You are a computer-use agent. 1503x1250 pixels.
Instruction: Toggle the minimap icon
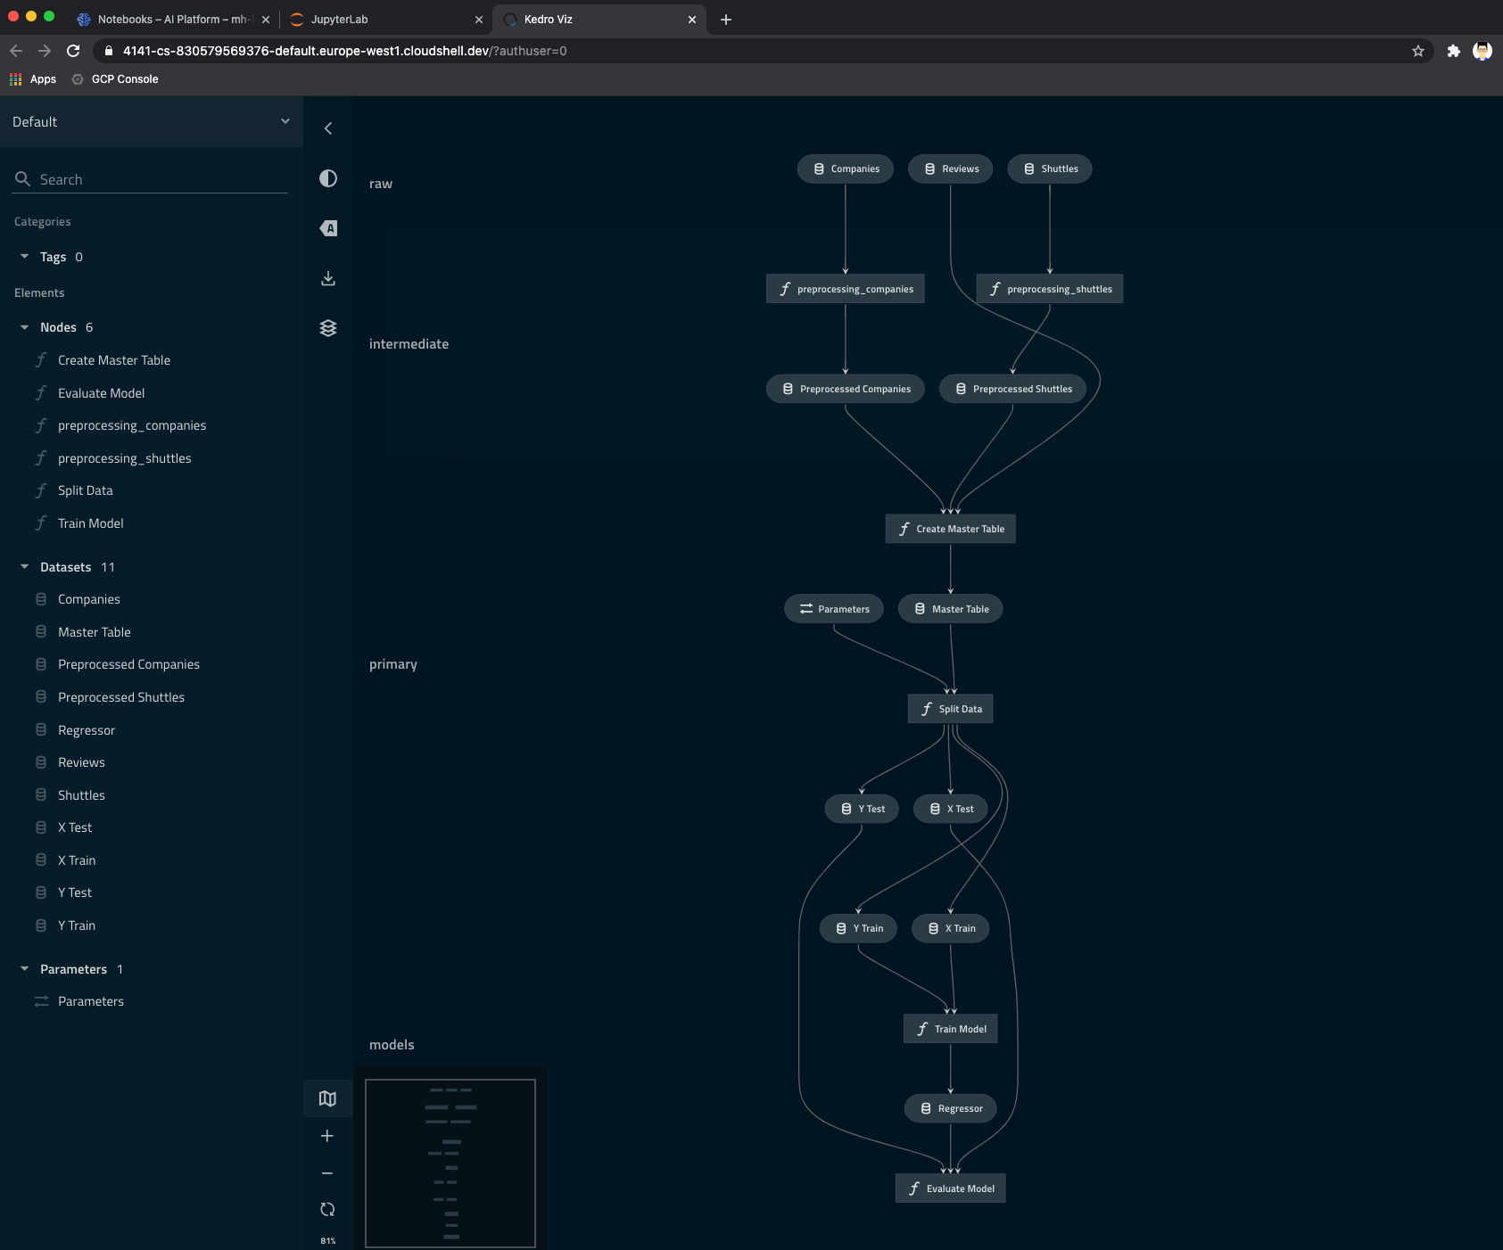click(x=327, y=1098)
